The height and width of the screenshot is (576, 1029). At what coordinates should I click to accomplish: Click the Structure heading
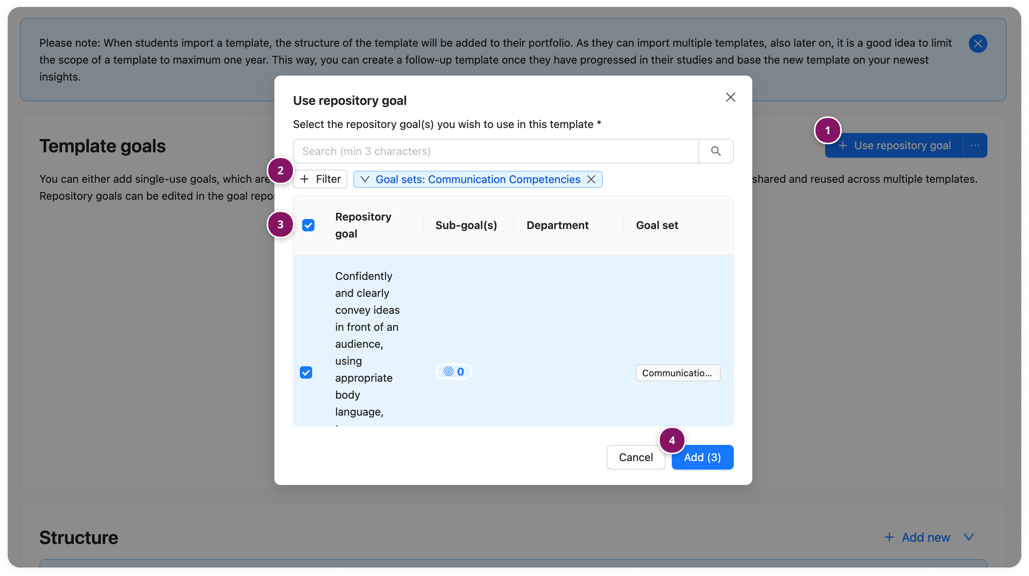[79, 537]
